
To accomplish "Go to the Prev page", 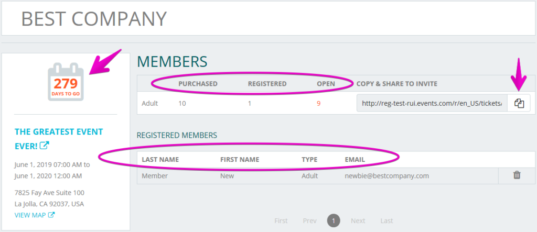I will tap(309, 220).
